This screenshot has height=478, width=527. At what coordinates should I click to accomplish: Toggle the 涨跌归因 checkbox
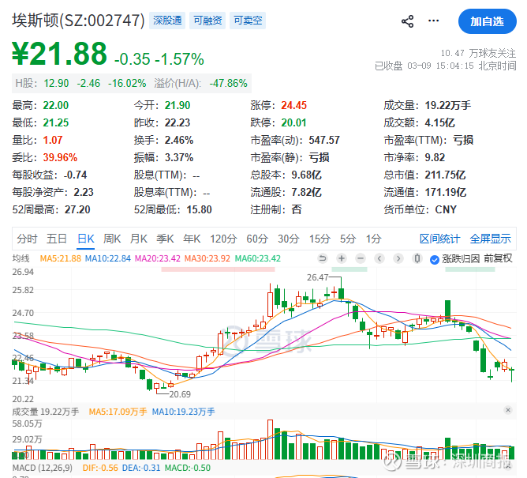pyautogui.click(x=435, y=259)
